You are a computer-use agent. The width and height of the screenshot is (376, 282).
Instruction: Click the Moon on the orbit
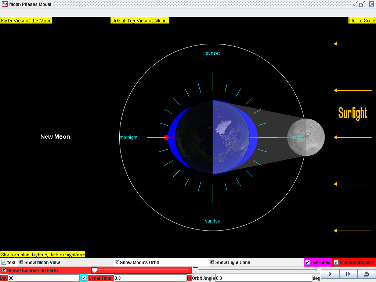click(x=306, y=137)
